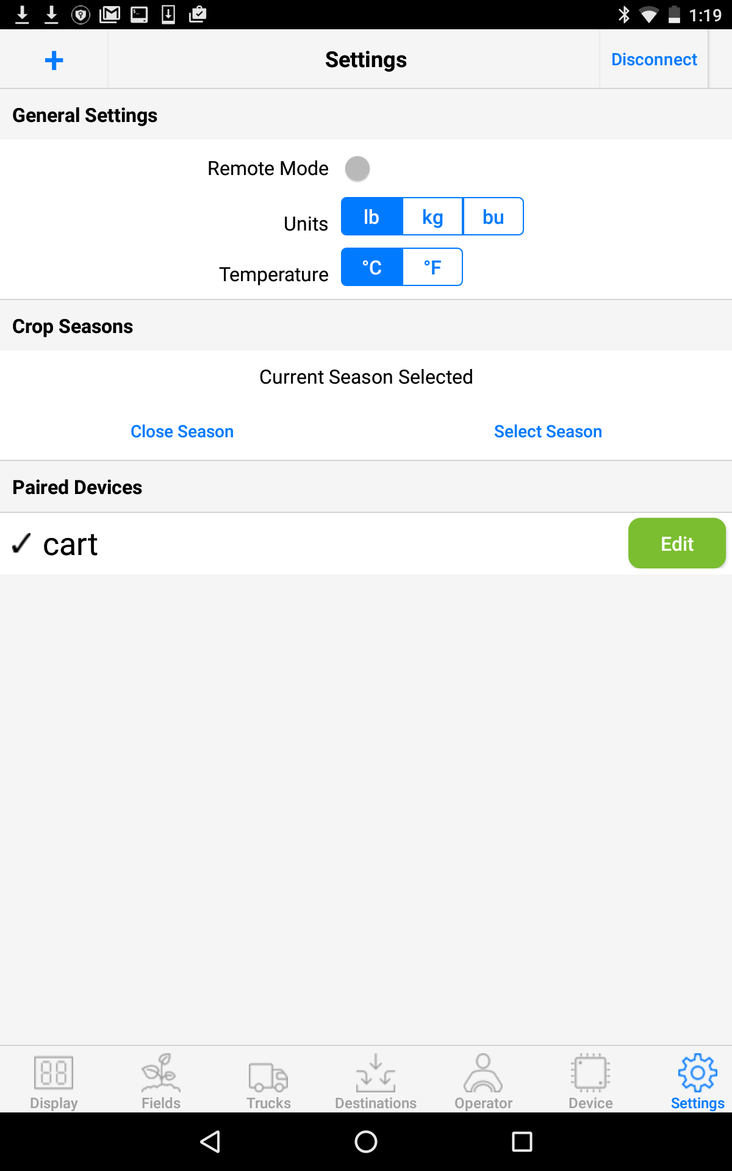Tap the Settings gear icon
The image size is (732, 1171).
(697, 1073)
